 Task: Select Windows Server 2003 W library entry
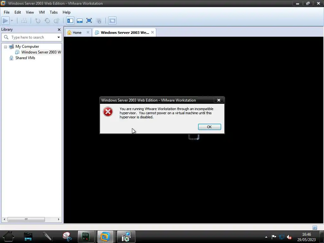41,52
